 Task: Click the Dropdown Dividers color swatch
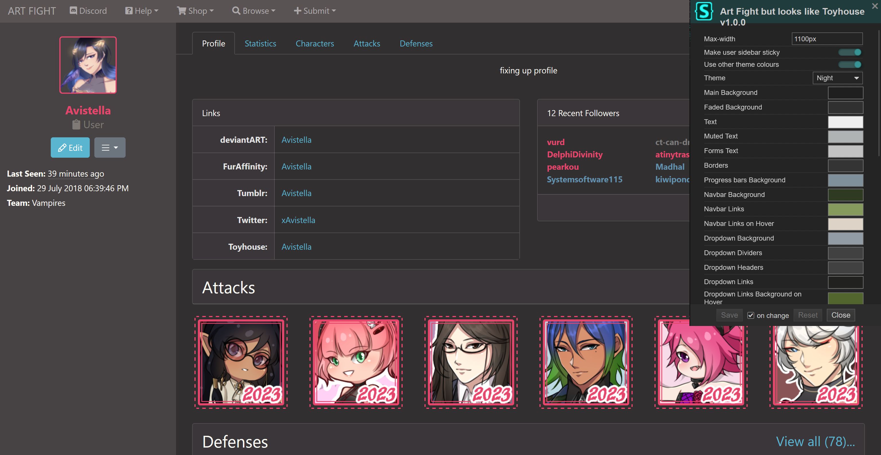[x=845, y=253]
